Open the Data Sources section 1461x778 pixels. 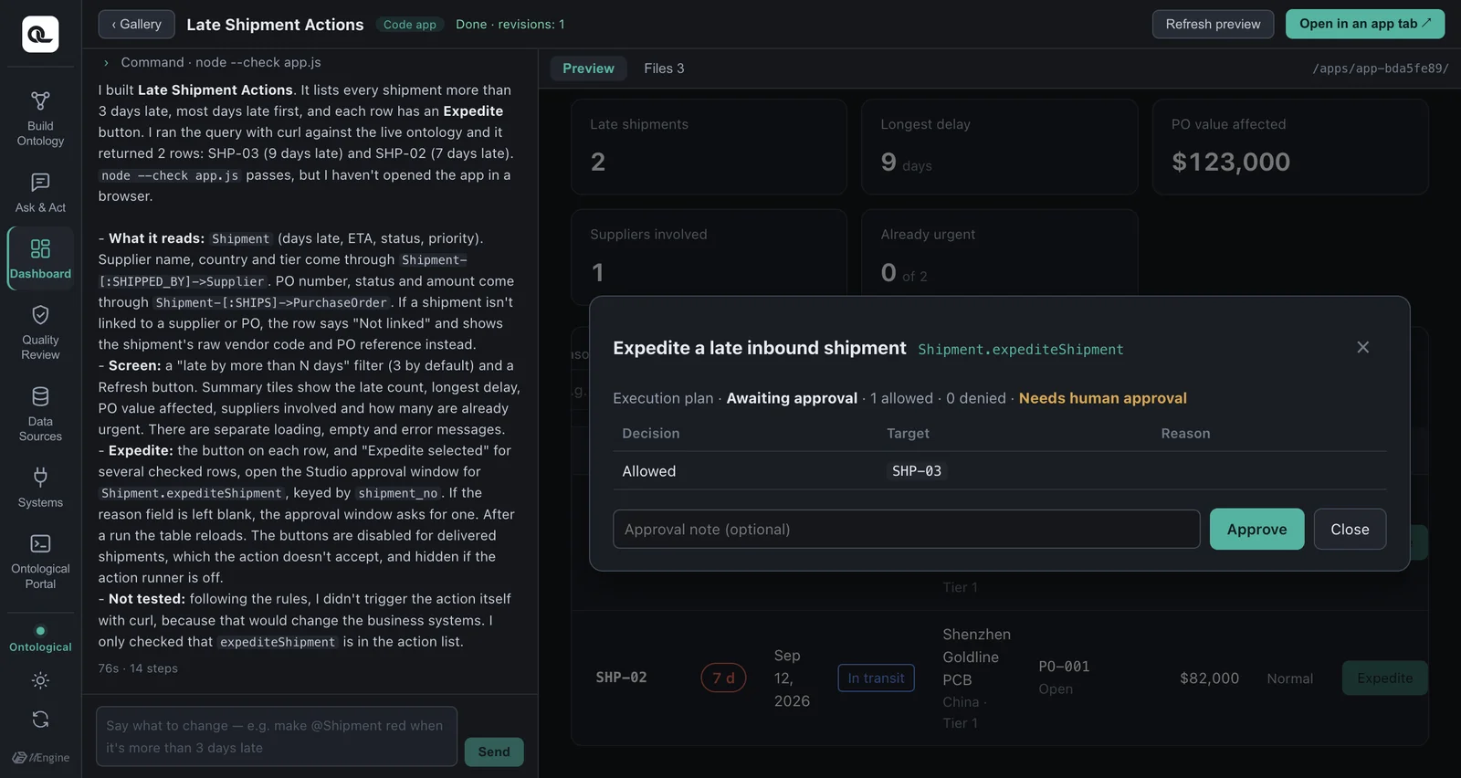(x=40, y=414)
